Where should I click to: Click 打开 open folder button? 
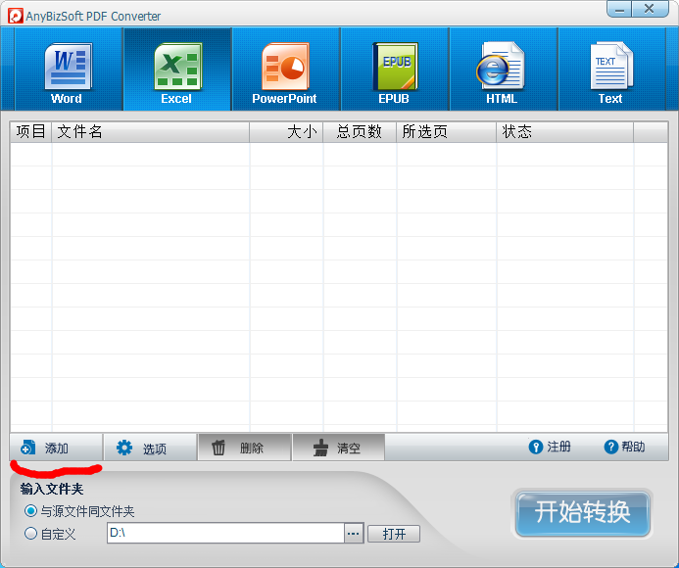(x=394, y=534)
